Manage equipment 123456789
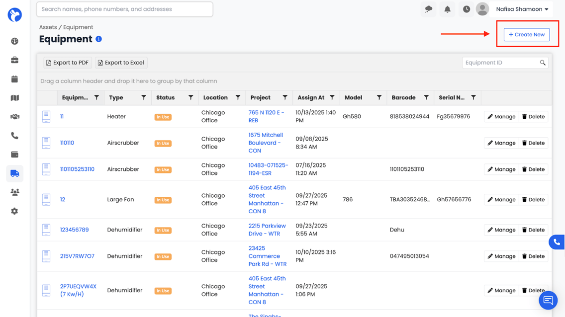 501,230
